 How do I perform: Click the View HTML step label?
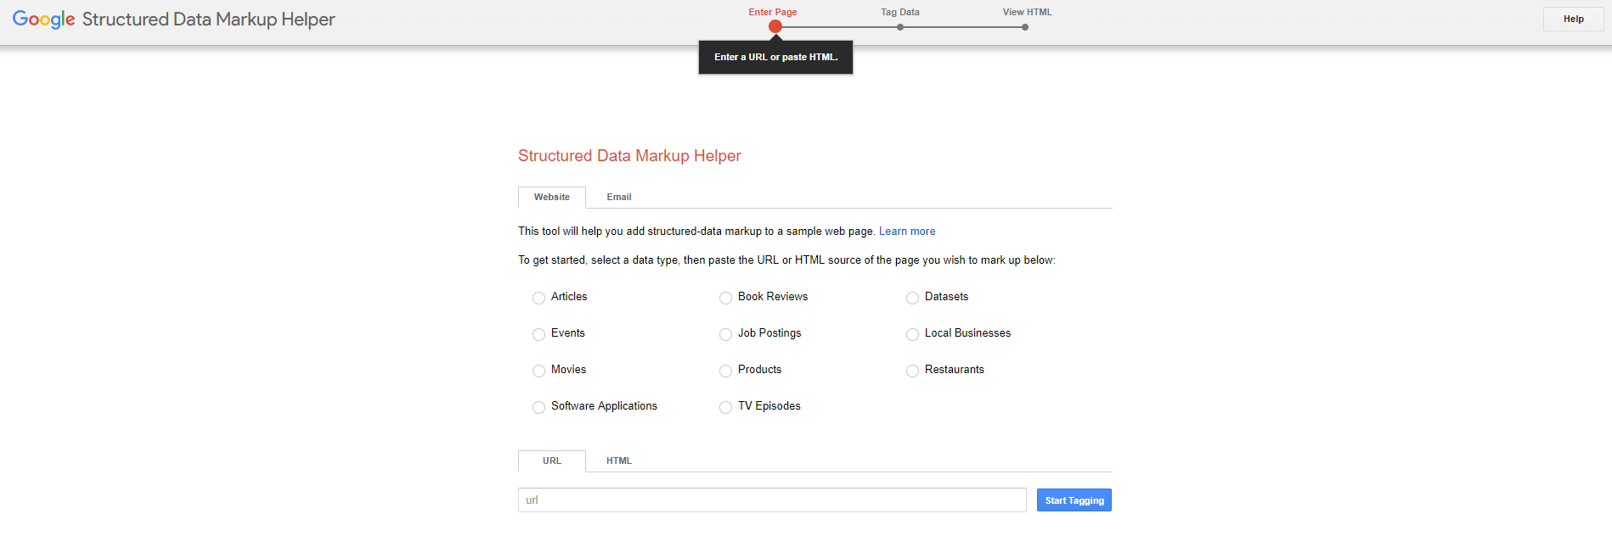(x=1028, y=12)
